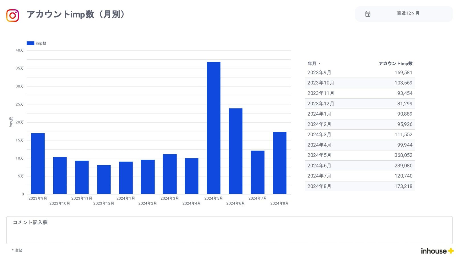Open the 直近12ヶ月 date range dropdown
The image size is (459, 257).
pyautogui.click(x=408, y=13)
